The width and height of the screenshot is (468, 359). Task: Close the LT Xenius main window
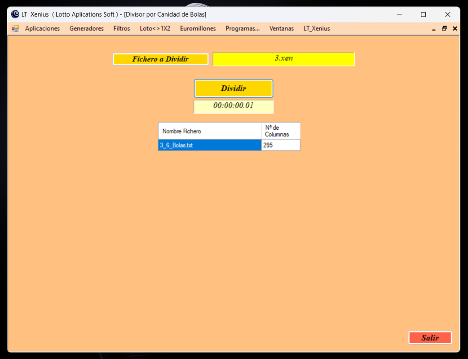448,14
